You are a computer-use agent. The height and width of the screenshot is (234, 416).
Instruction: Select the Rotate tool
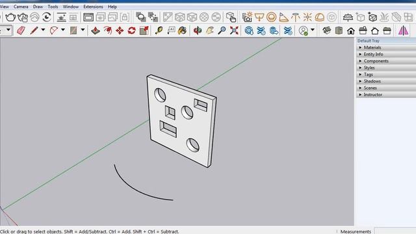coord(131,31)
